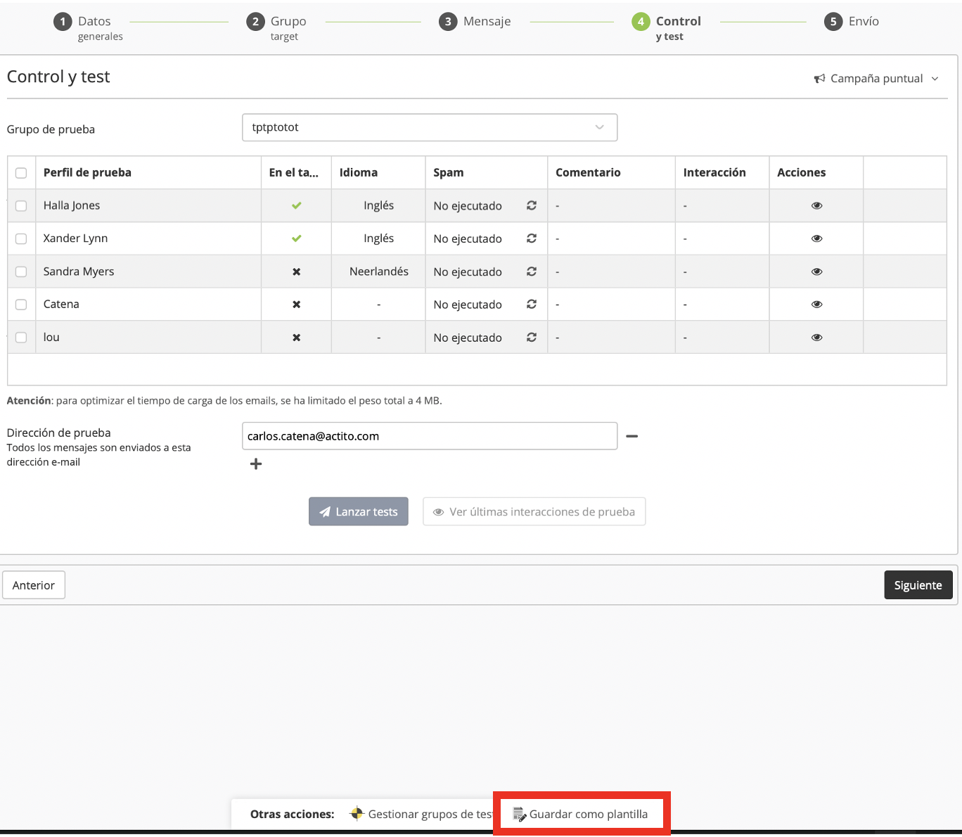The height and width of the screenshot is (837, 962).
Task: Preview message for lou via eye icon
Action: click(x=816, y=338)
